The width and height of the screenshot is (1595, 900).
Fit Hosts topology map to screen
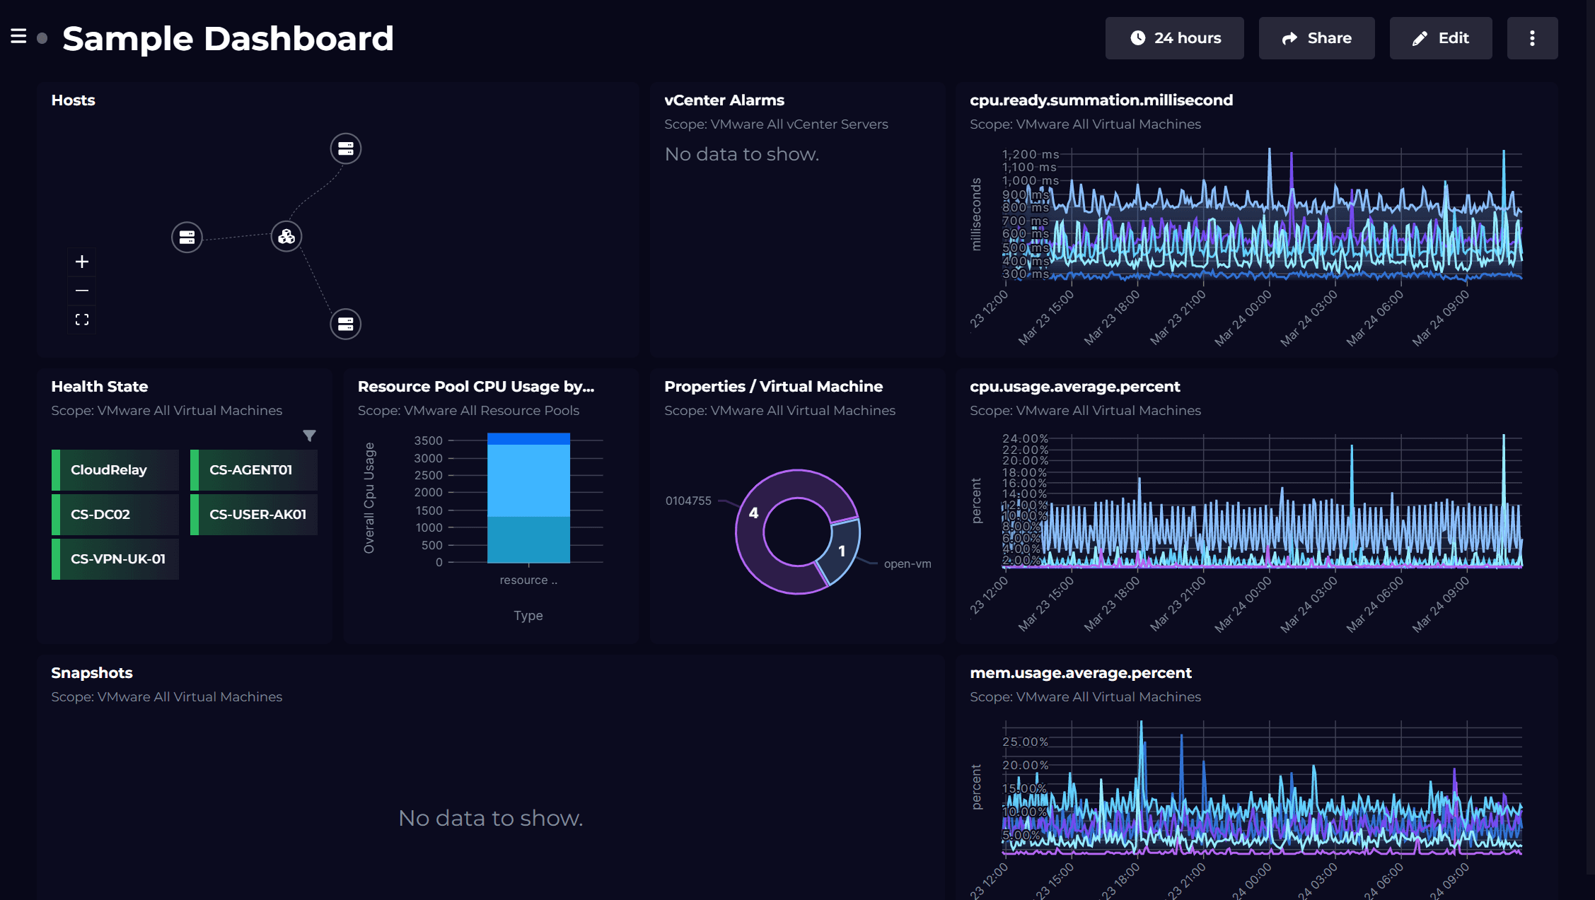click(82, 320)
